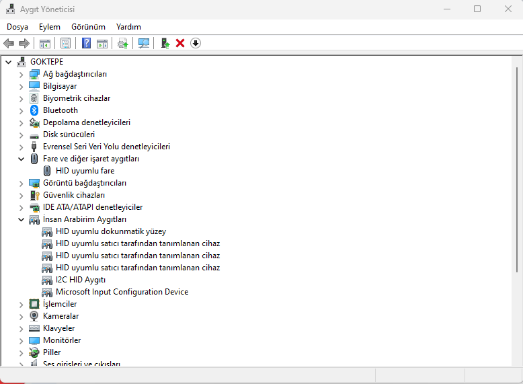This screenshot has height=384, width=523.
Task: Click the Properties toolbar icon
Action: click(x=65, y=43)
